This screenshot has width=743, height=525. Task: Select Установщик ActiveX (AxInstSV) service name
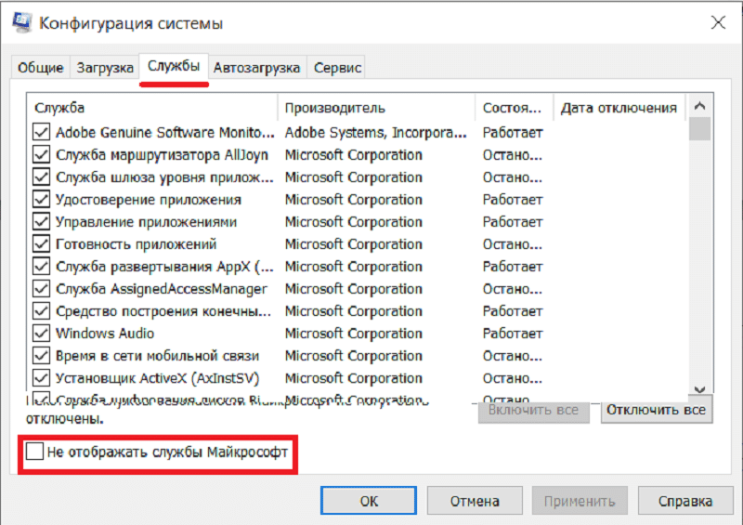[158, 378]
